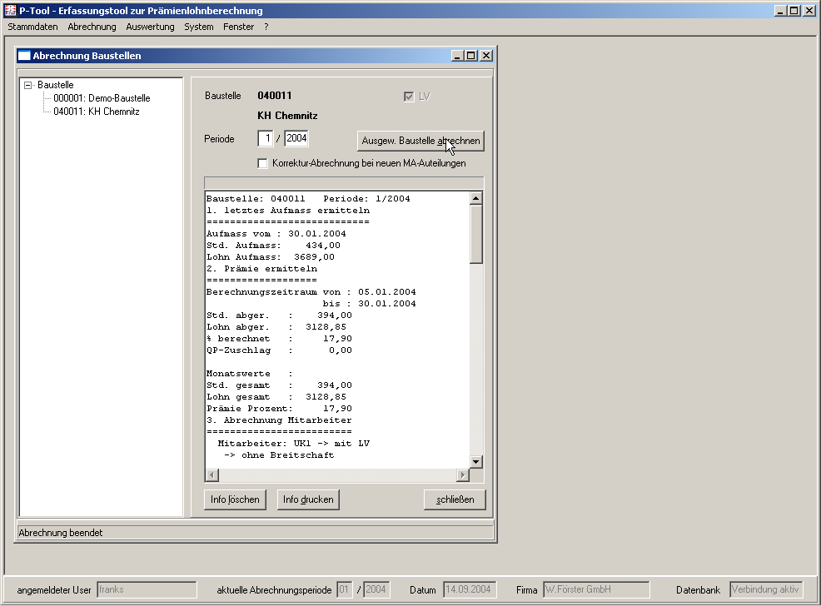Click the log line '3. Abrechnung Mitarbeiter'
The width and height of the screenshot is (821, 606).
point(279,420)
